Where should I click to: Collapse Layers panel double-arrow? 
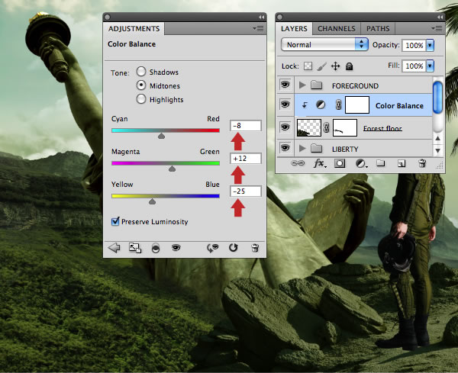click(440, 18)
